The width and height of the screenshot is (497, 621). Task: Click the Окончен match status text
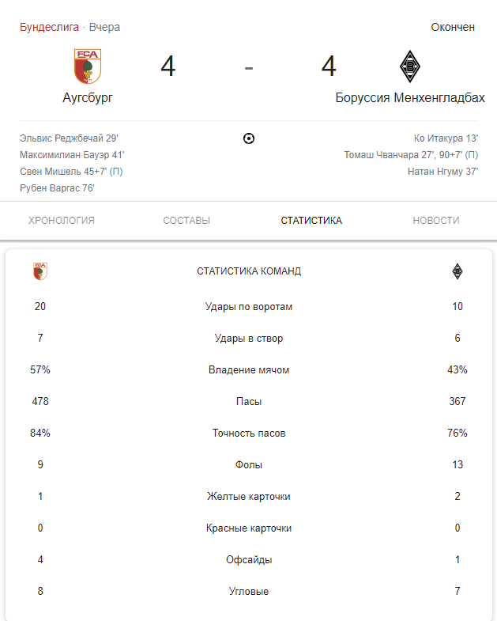click(x=453, y=27)
